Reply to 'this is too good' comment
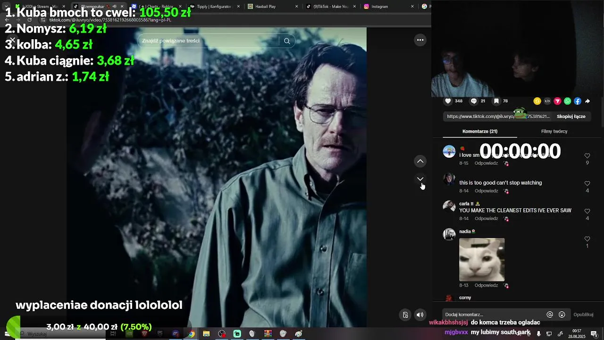This screenshot has width=604, height=340. pyautogui.click(x=486, y=191)
